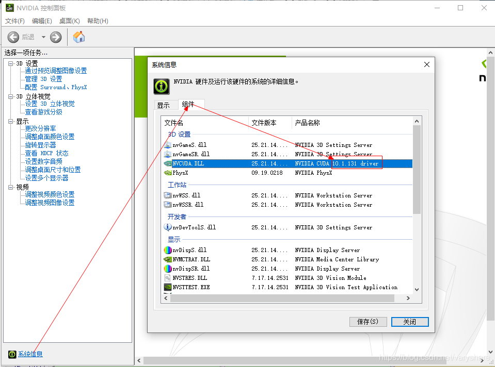Open 管理 3D 设置 task
Screen dimensions: 495x367
tap(43, 79)
